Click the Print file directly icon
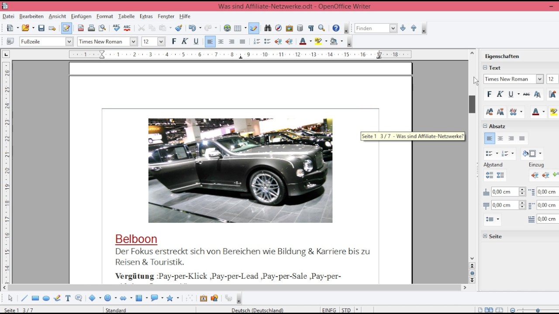 click(91, 28)
